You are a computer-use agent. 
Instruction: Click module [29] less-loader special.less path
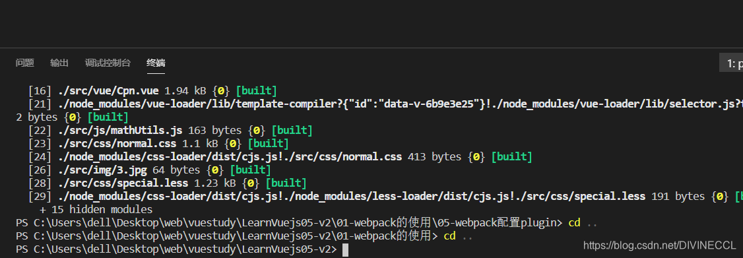352,197
